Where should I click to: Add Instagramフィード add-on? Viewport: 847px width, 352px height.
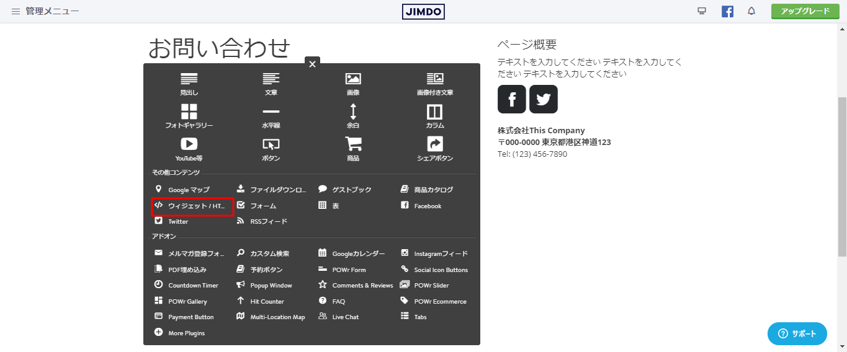point(436,253)
